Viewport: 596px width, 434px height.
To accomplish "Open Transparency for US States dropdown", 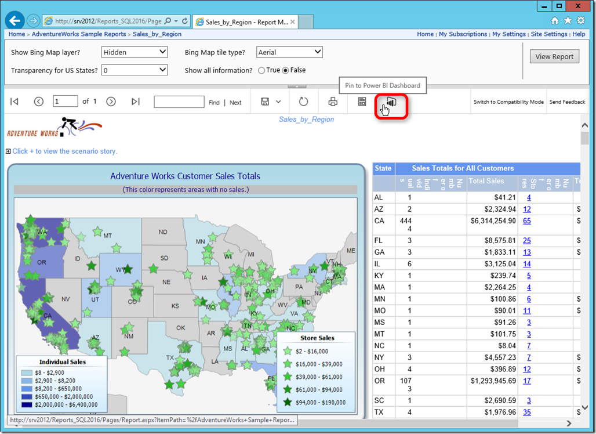I will pos(135,70).
